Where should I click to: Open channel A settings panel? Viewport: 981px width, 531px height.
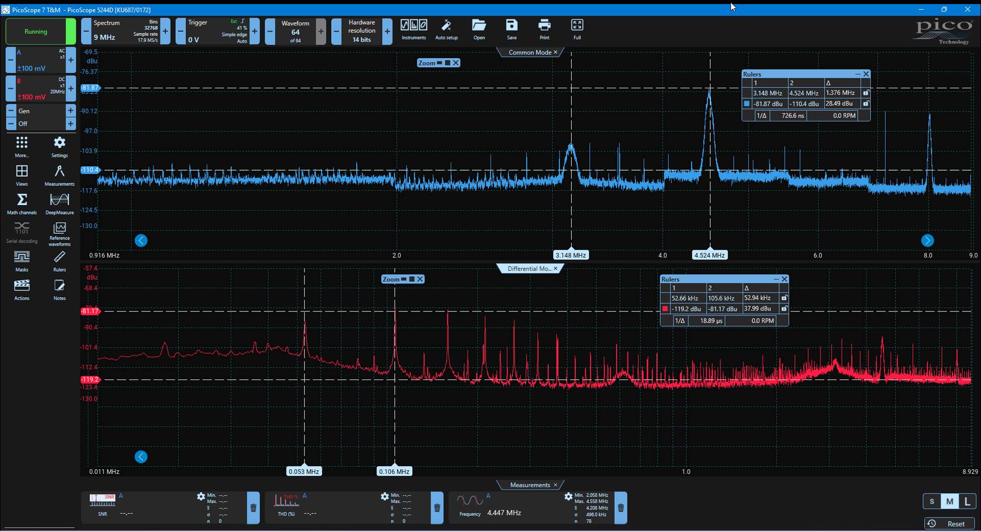(x=40, y=60)
